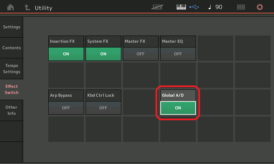The width and height of the screenshot is (274, 164).
Task: Switch Global A/D off
Action: (x=178, y=108)
